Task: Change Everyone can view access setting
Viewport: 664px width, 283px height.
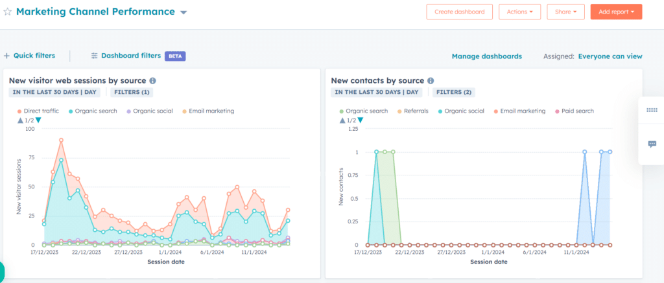Action: click(x=610, y=56)
